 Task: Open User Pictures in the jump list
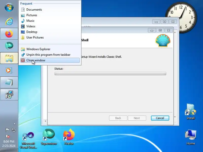(50, 37)
